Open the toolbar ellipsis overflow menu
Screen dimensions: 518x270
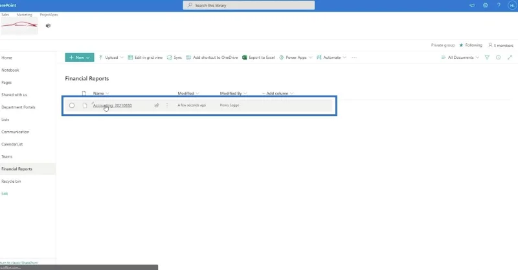(x=354, y=57)
